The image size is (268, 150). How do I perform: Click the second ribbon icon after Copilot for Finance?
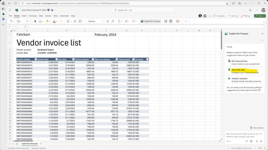point(171,21)
